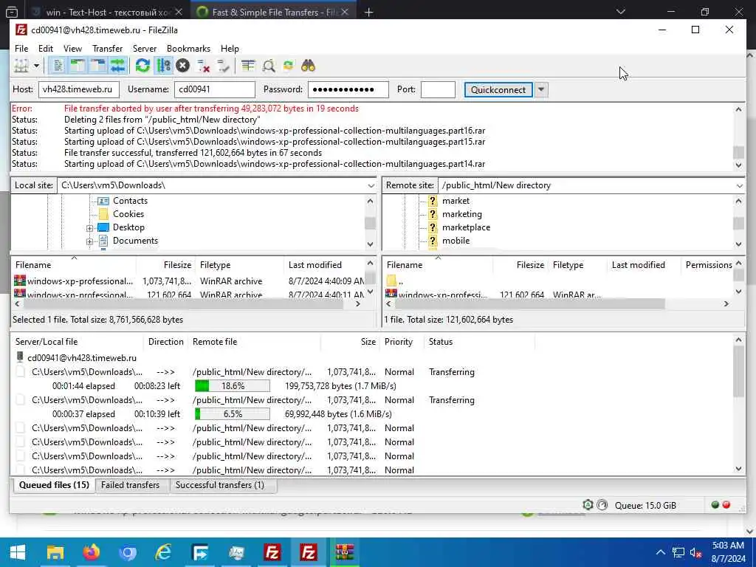This screenshot has height=567, width=756.
Task: Toggle the remote directory tree display
Action: click(x=98, y=66)
